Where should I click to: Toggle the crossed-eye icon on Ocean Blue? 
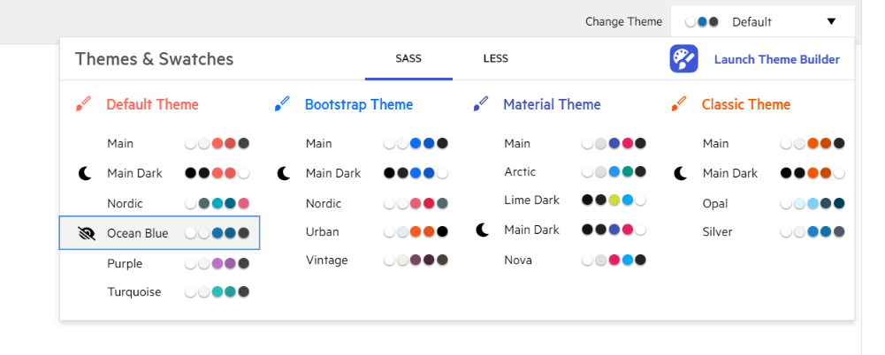tap(86, 234)
